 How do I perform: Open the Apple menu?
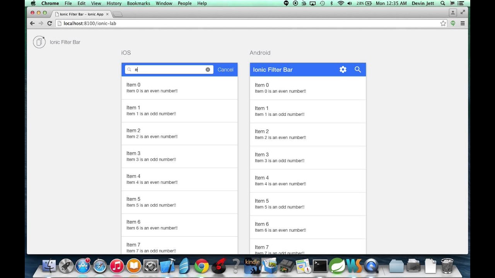tap(33, 3)
